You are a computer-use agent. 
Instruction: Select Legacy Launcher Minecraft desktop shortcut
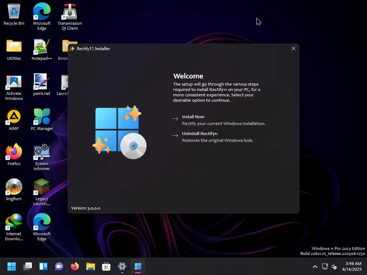click(42, 192)
